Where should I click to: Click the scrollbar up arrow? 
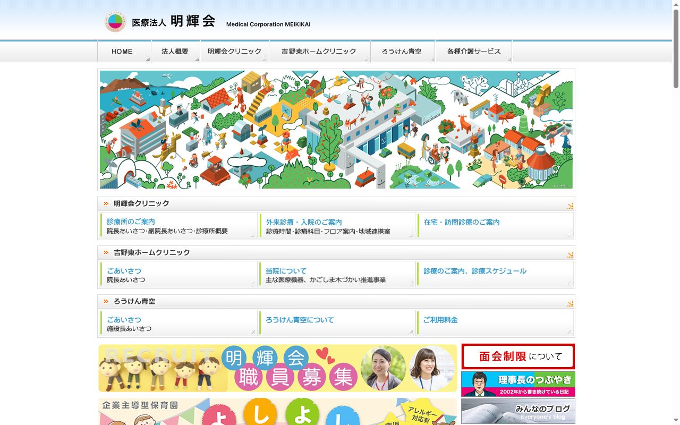click(x=676, y=4)
